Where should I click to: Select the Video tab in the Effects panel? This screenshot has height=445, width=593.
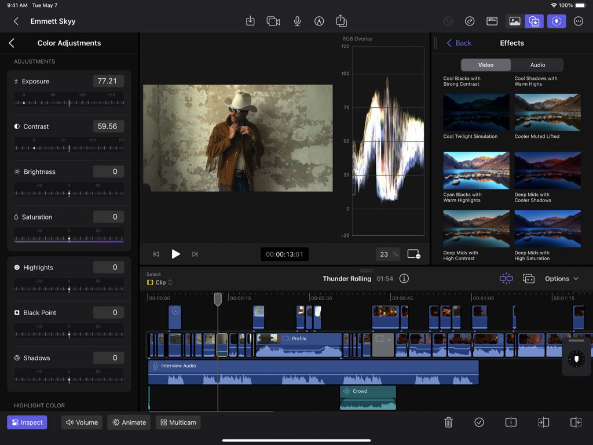click(x=486, y=64)
